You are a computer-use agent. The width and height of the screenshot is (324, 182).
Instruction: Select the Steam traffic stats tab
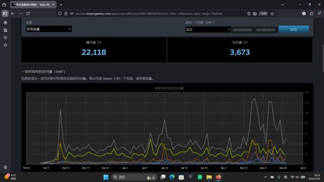pyautogui.click(x=33, y=4)
